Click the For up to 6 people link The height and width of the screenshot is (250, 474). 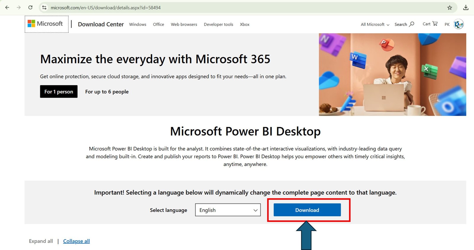tap(107, 92)
